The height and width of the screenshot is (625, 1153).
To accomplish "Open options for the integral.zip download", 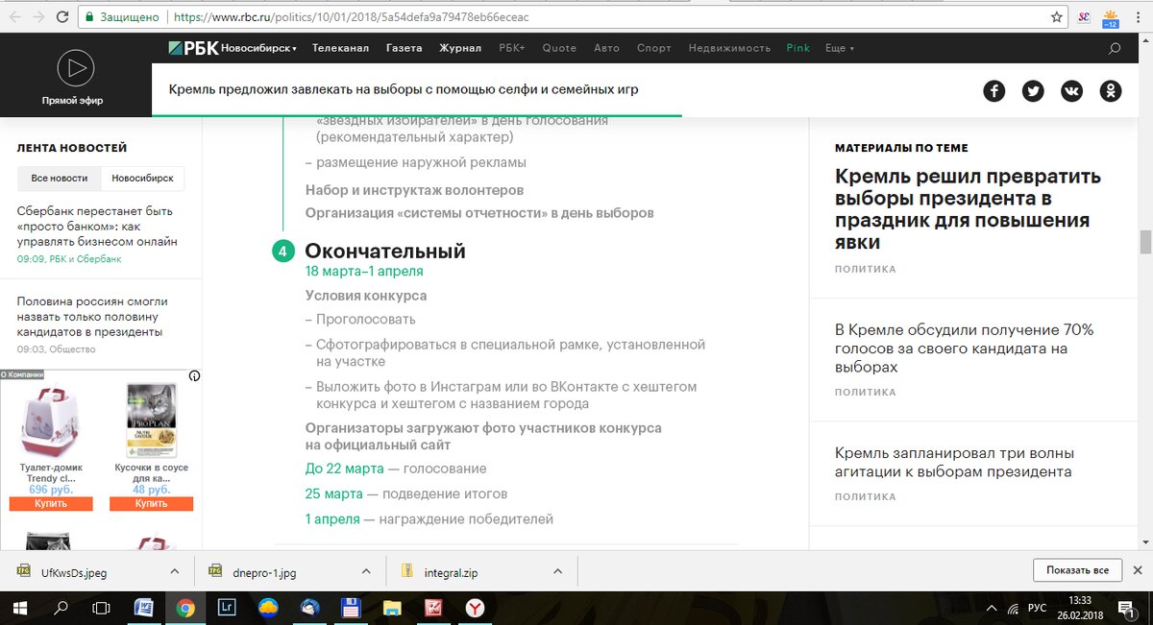I will coord(557,569).
